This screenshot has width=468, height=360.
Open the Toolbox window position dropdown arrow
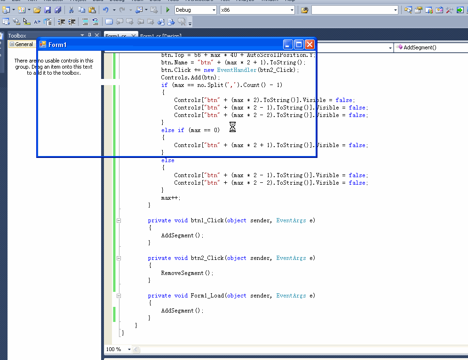pyautogui.click(x=82, y=35)
